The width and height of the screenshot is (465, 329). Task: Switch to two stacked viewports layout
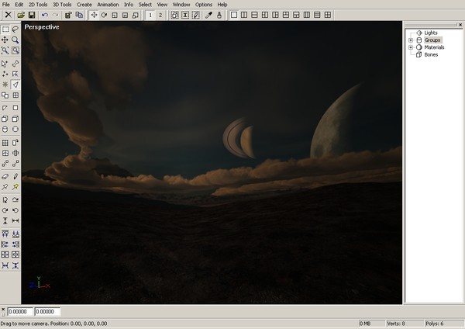point(254,15)
